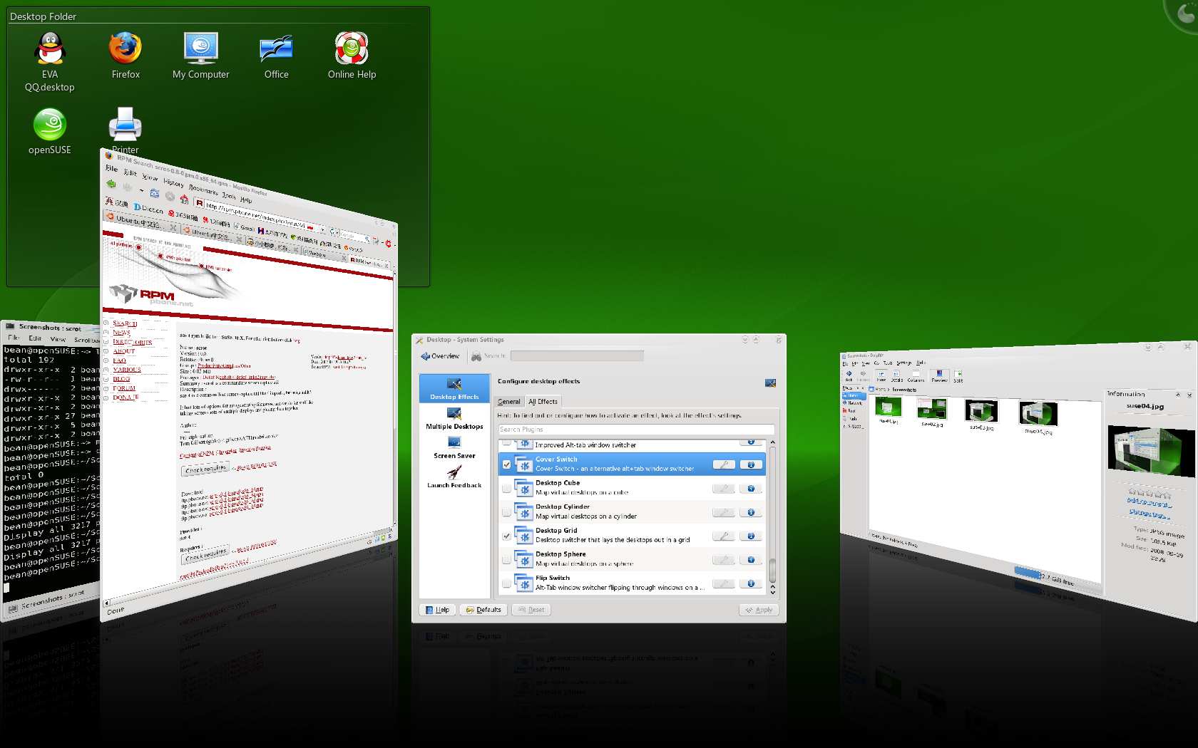Show info about the Desktop Sphere effect

tap(751, 560)
